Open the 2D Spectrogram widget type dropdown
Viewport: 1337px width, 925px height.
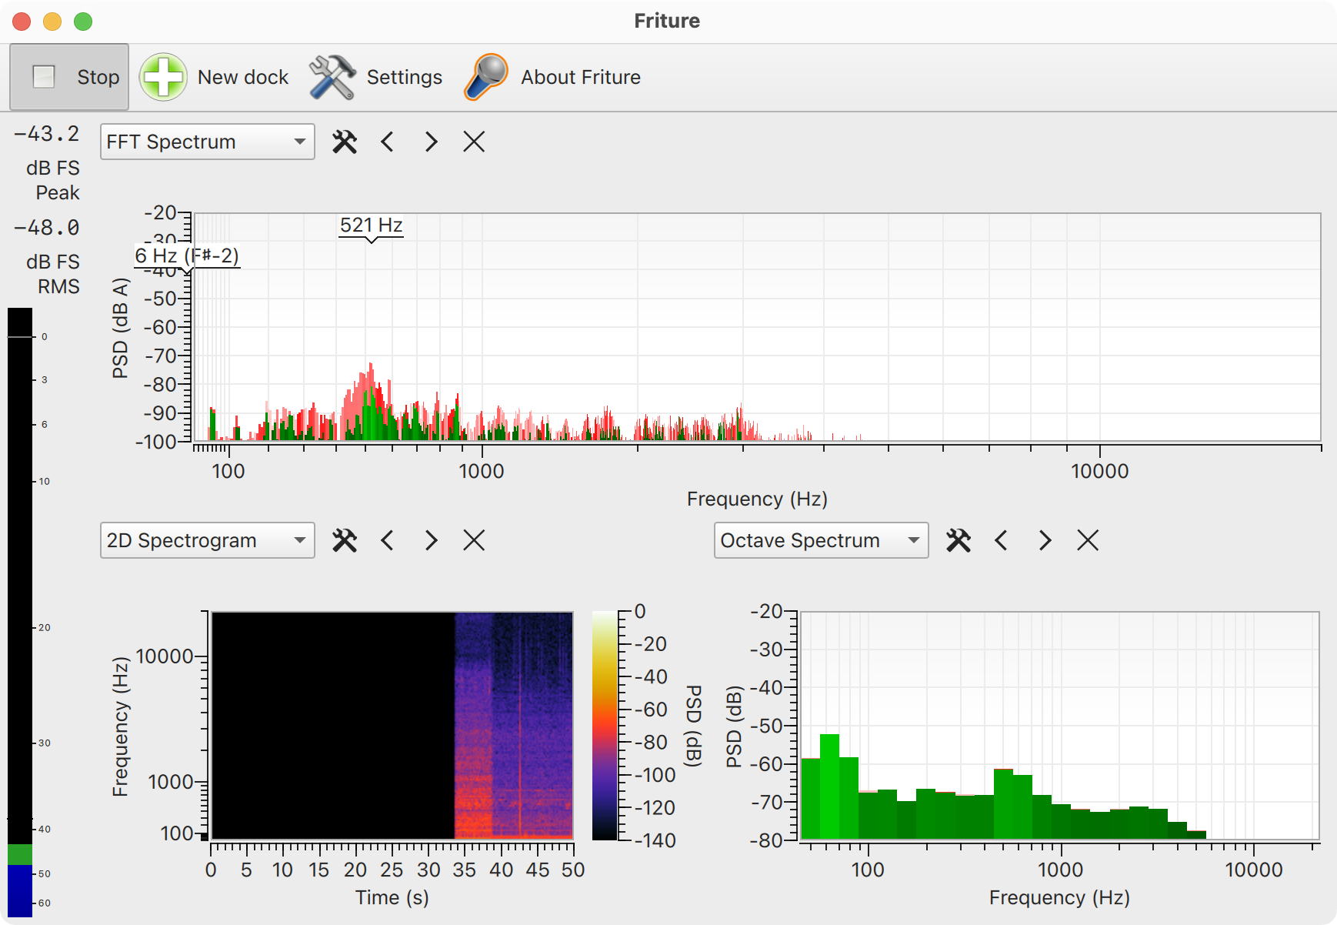(x=208, y=540)
